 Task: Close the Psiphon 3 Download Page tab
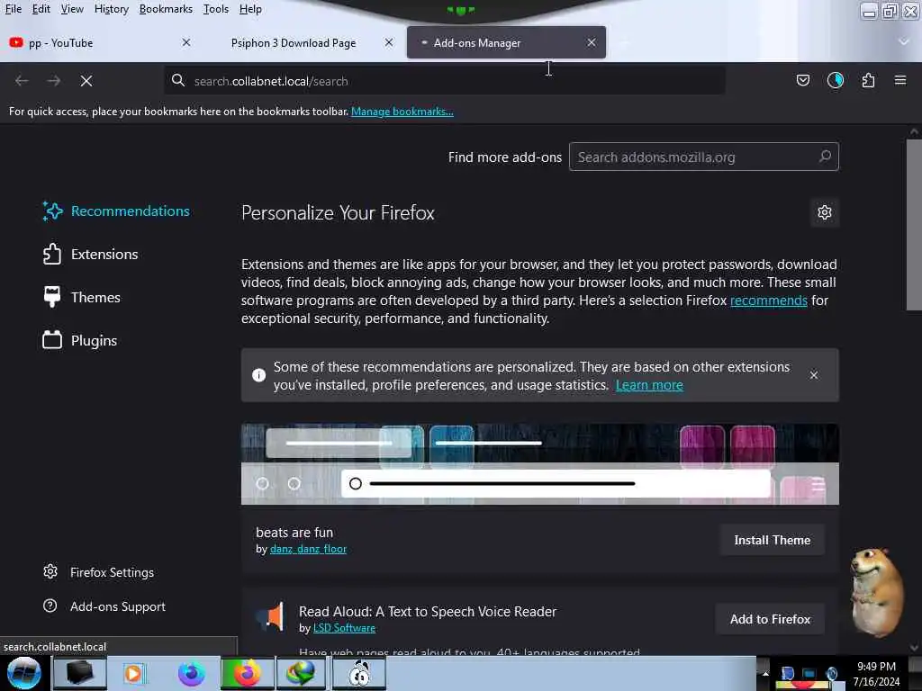click(389, 42)
